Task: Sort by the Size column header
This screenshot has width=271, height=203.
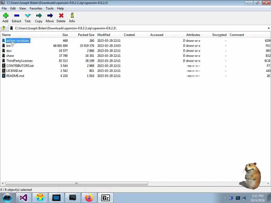Action: (57, 35)
